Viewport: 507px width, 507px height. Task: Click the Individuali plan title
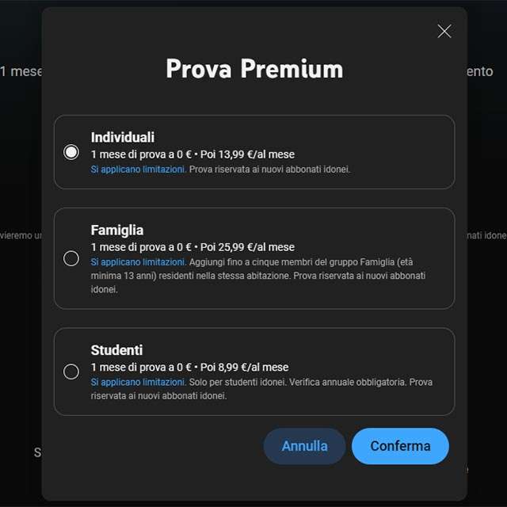pos(123,137)
